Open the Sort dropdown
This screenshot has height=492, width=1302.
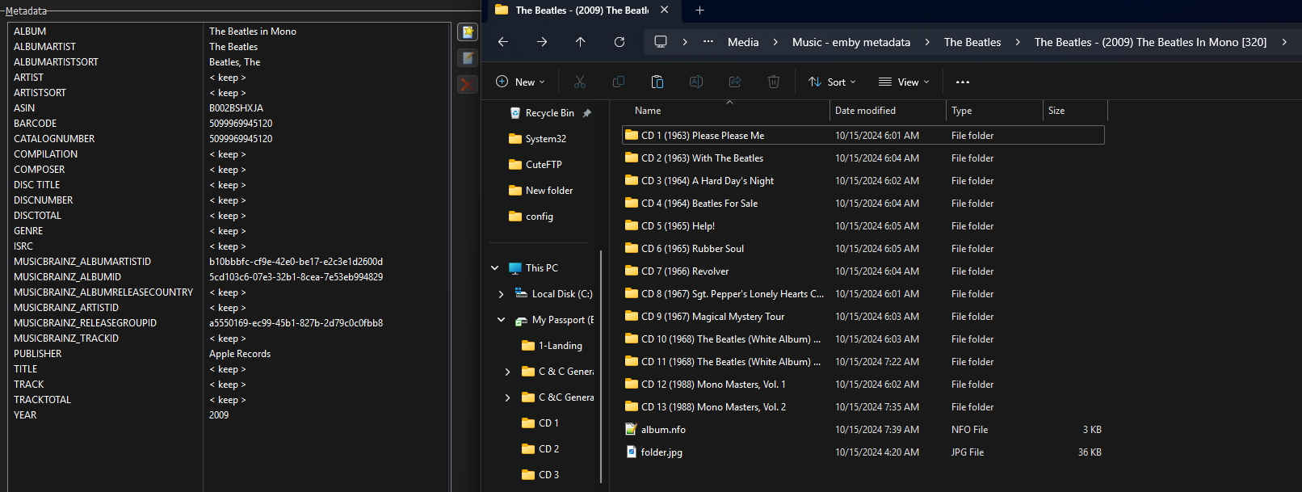[x=832, y=82]
